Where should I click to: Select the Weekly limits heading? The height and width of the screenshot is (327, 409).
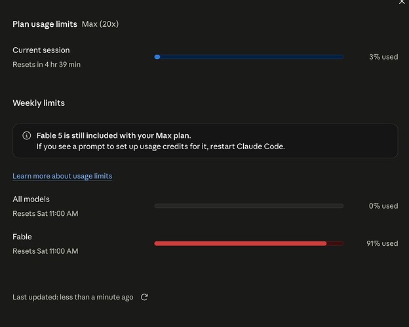click(x=39, y=103)
